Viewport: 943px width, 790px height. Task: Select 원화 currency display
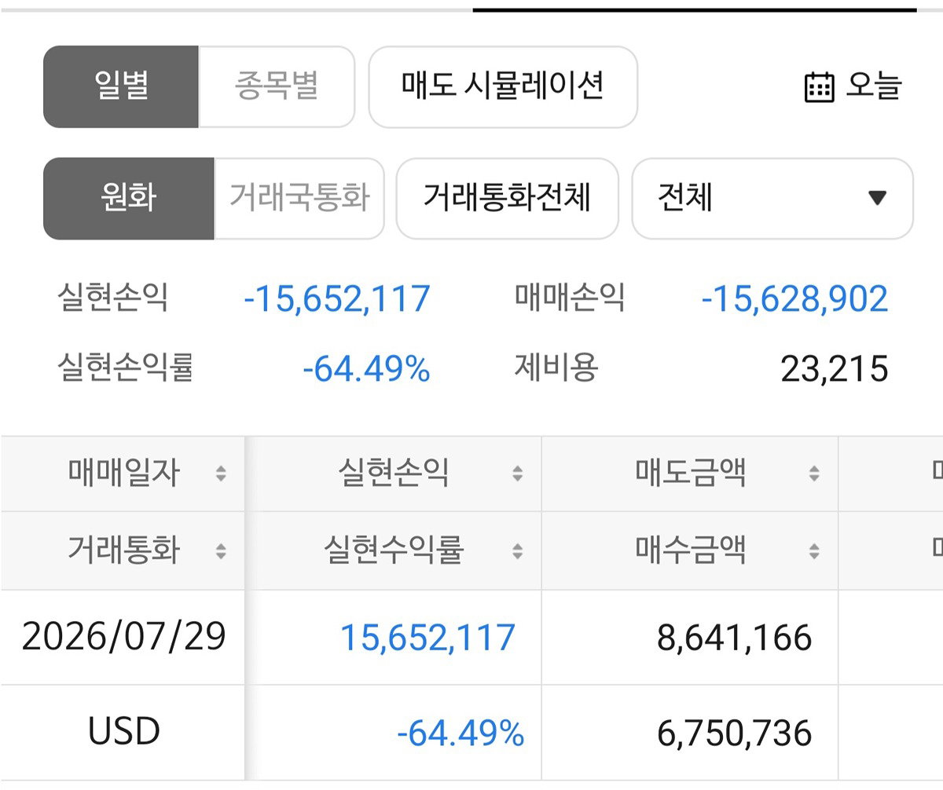pyautogui.click(x=129, y=199)
